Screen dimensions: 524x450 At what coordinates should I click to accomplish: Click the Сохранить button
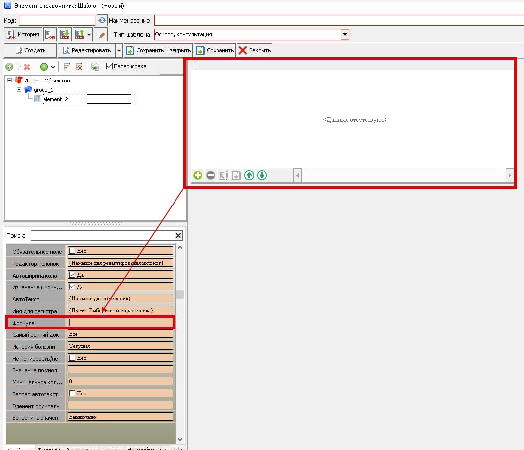click(x=215, y=51)
